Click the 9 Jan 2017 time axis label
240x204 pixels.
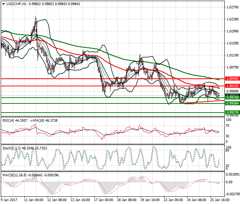[x=9, y=200]
